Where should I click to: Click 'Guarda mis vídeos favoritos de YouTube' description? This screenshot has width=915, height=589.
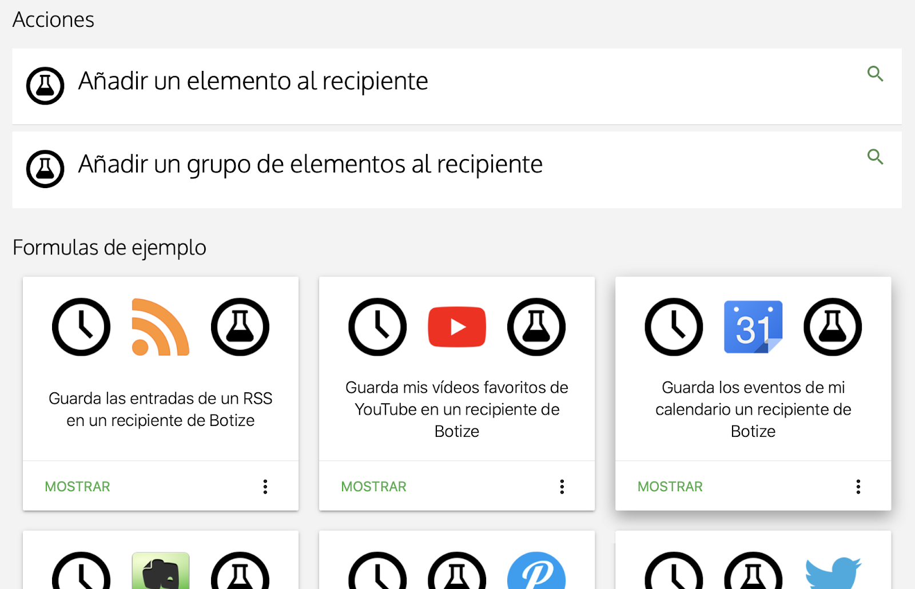click(457, 409)
